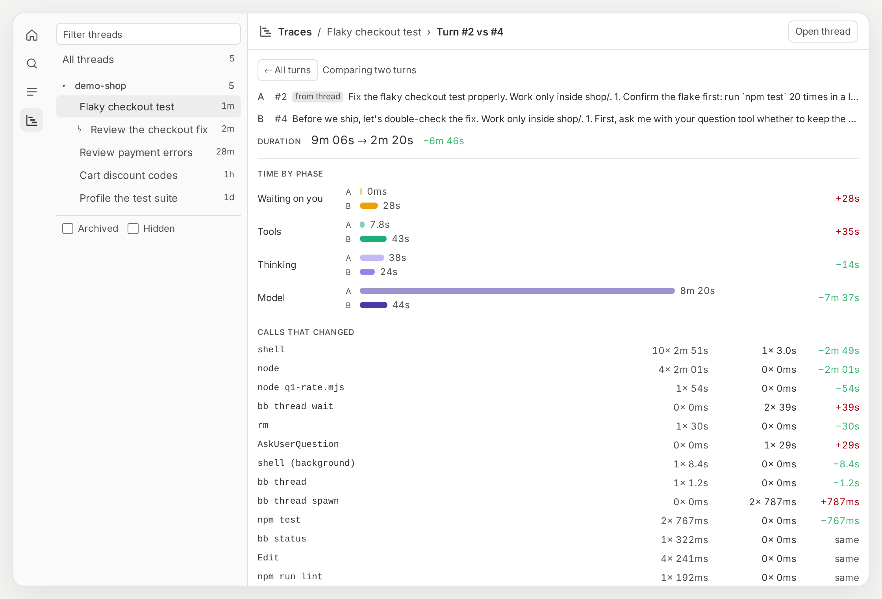The height and width of the screenshot is (599, 882).
Task: Select the Profile the test suite thread
Action: pyautogui.click(x=148, y=198)
